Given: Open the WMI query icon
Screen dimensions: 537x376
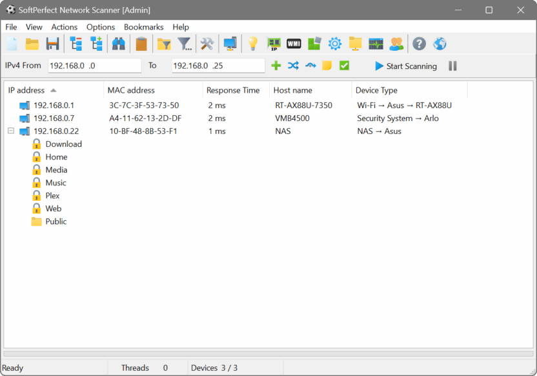Looking at the screenshot, I should [294, 44].
